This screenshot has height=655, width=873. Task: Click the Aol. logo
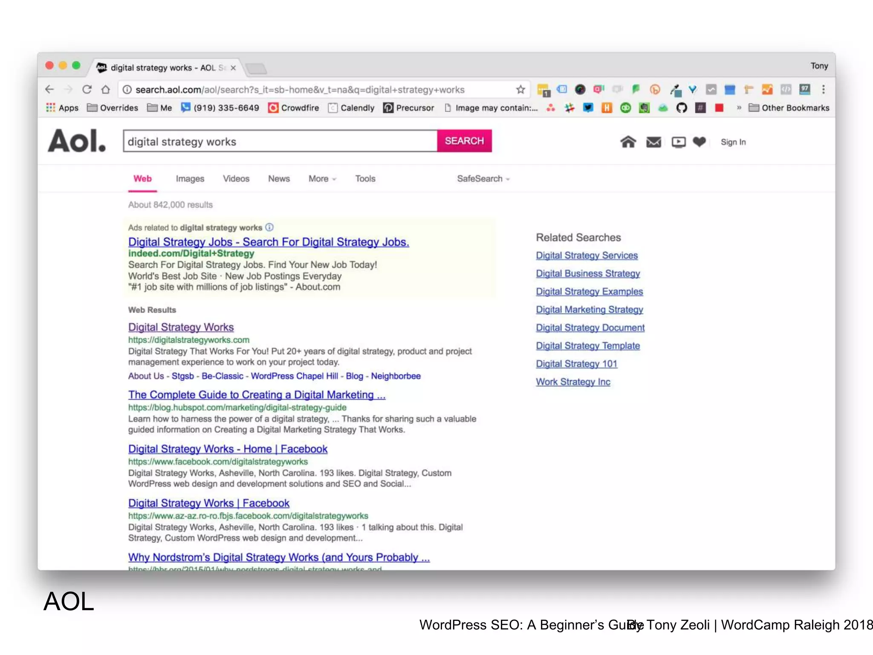[x=77, y=141]
